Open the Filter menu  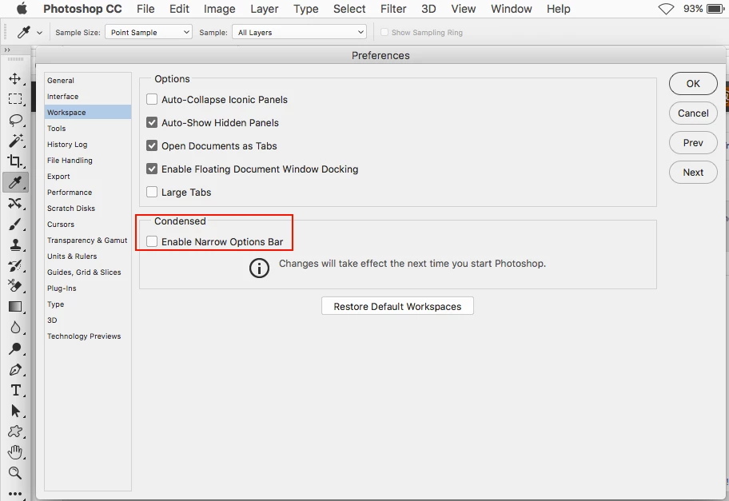(x=393, y=9)
